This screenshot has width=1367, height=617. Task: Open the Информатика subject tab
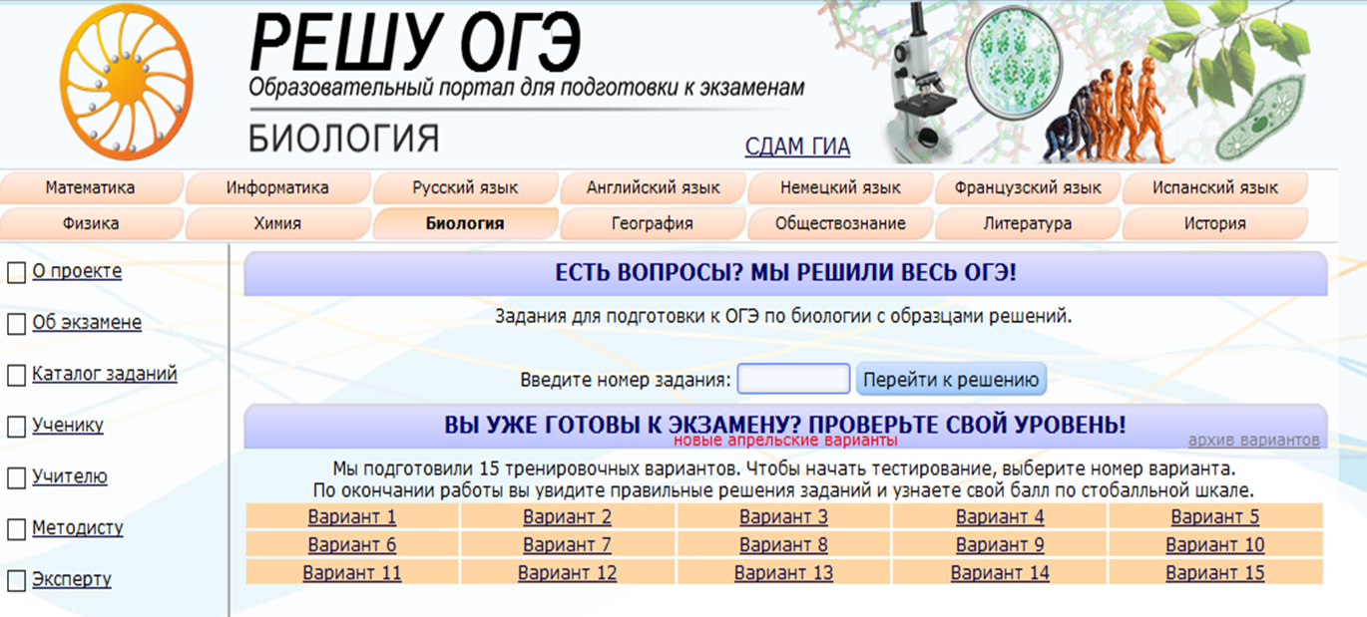click(277, 187)
